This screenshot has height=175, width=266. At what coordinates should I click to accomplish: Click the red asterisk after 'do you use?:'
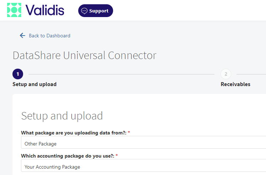(x=117, y=155)
